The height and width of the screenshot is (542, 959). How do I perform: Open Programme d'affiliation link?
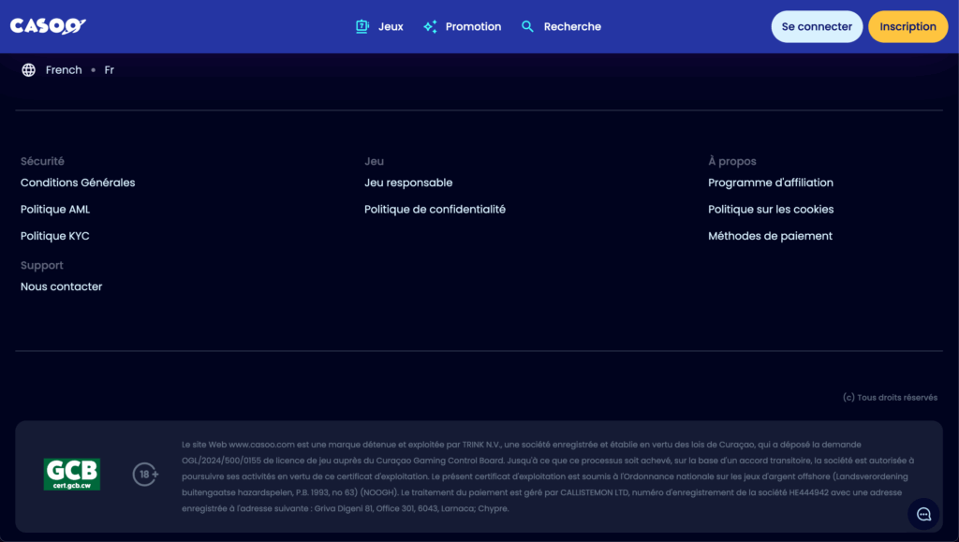pos(770,183)
